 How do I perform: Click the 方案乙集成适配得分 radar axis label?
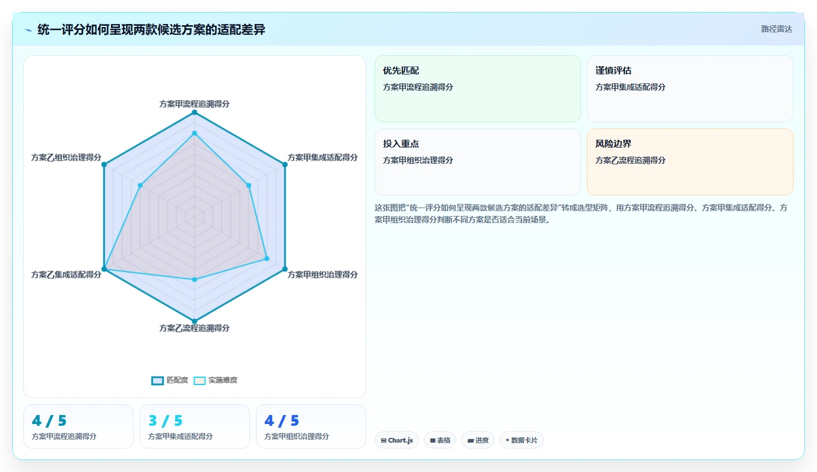pos(67,275)
